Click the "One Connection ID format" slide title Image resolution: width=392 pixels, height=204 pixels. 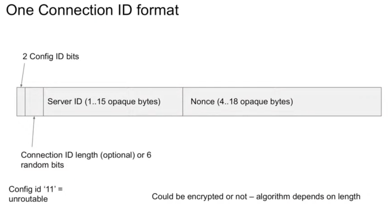[93, 10]
